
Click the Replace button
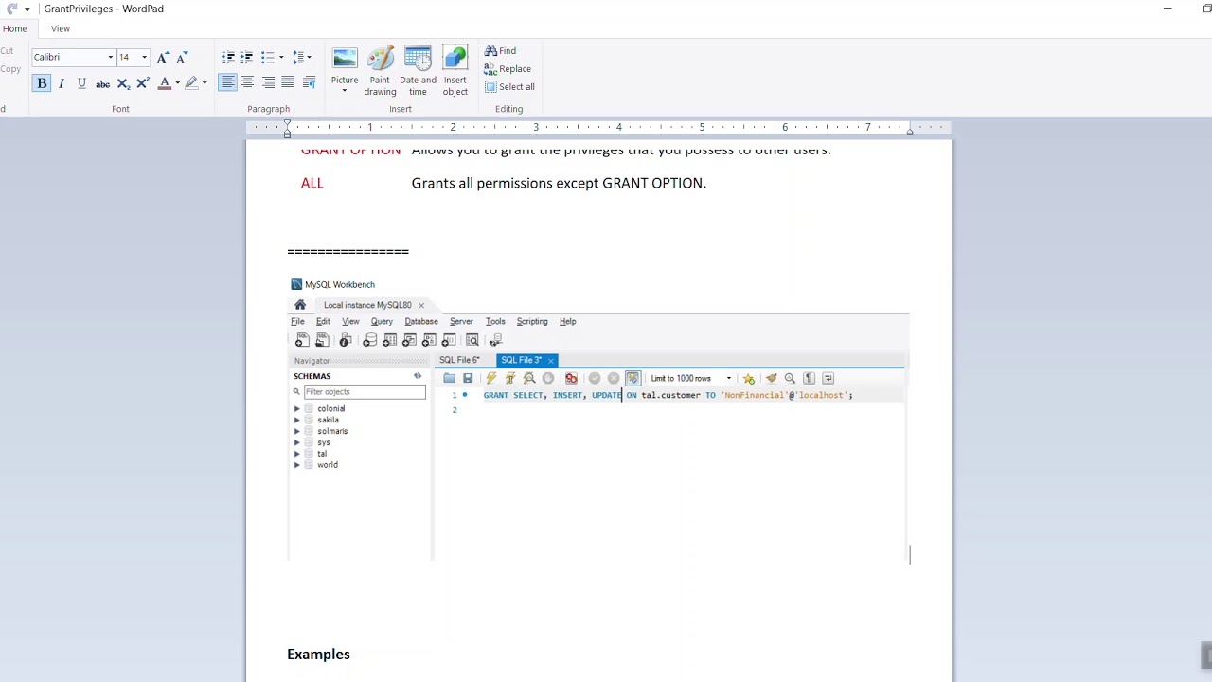[x=508, y=69]
